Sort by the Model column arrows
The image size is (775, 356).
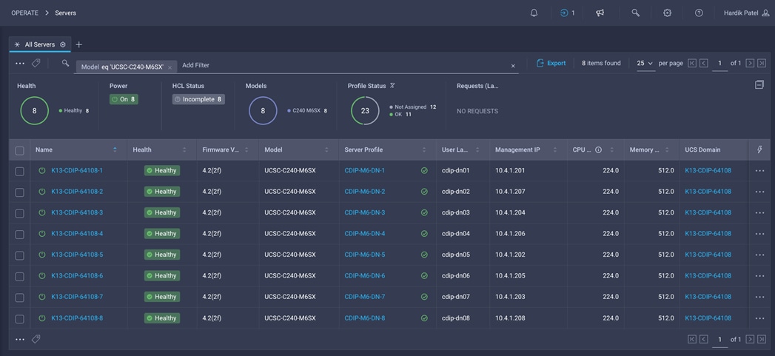click(326, 150)
